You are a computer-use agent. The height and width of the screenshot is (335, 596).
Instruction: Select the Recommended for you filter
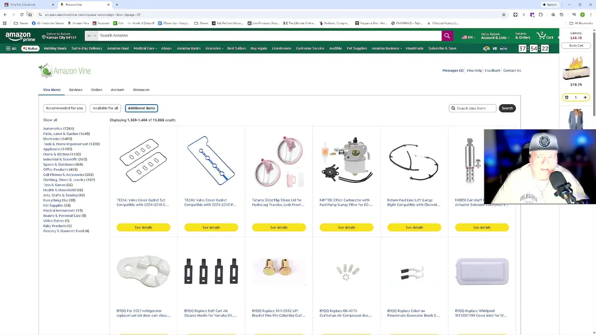pos(64,108)
